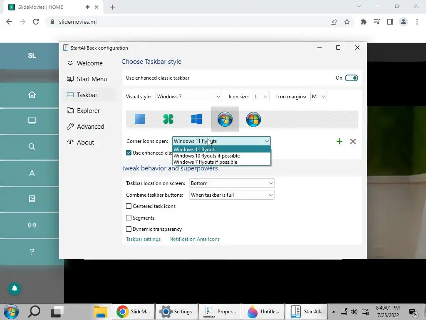The image size is (426, 320).
Task: Toggle the Chrome side panel icon
Action: 390,22
